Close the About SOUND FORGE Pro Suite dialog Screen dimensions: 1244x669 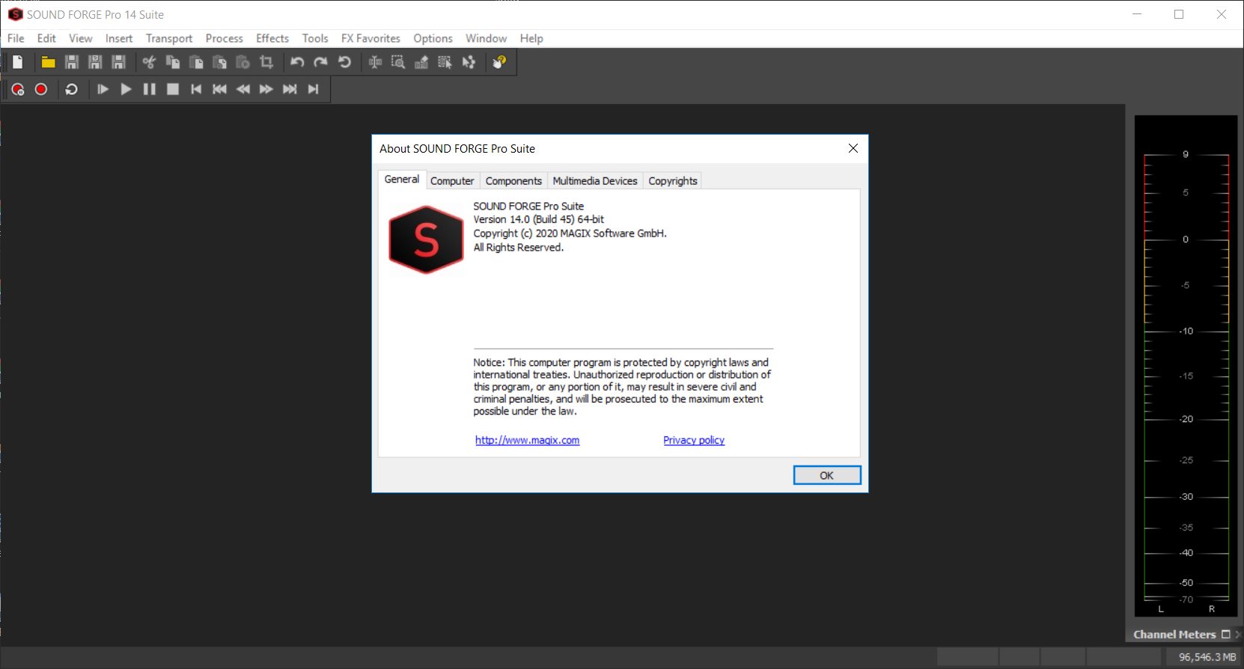coord(853,148)
